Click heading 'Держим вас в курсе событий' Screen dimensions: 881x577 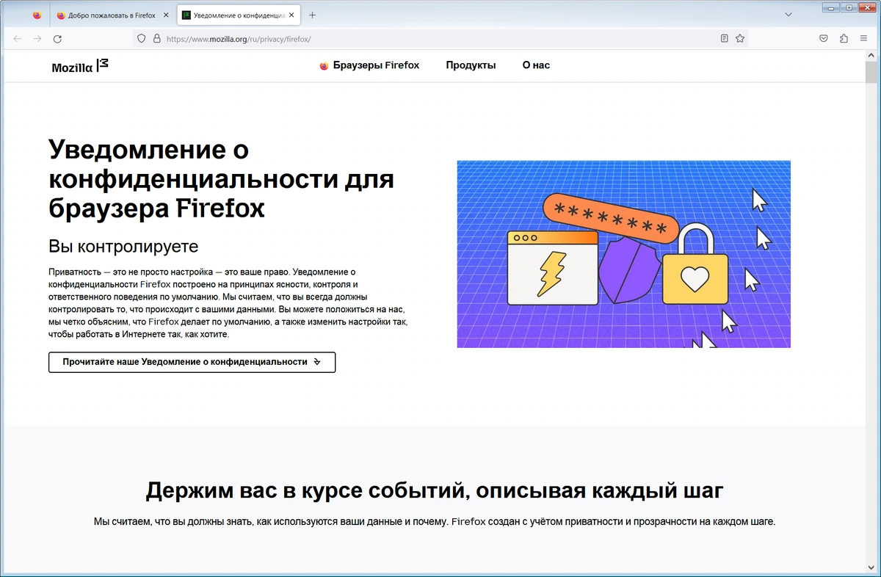click(435, 490)
